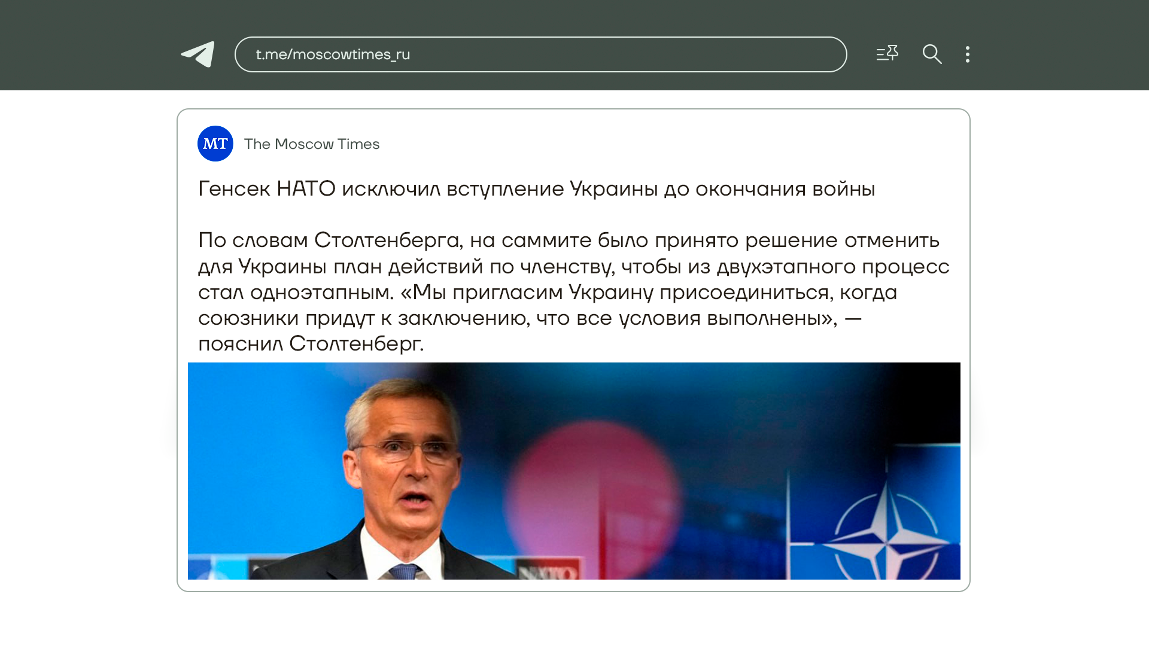Click the Telegram paper plane logo
This screenshot has height=646, width=1149.
click(x=198, y=54)
